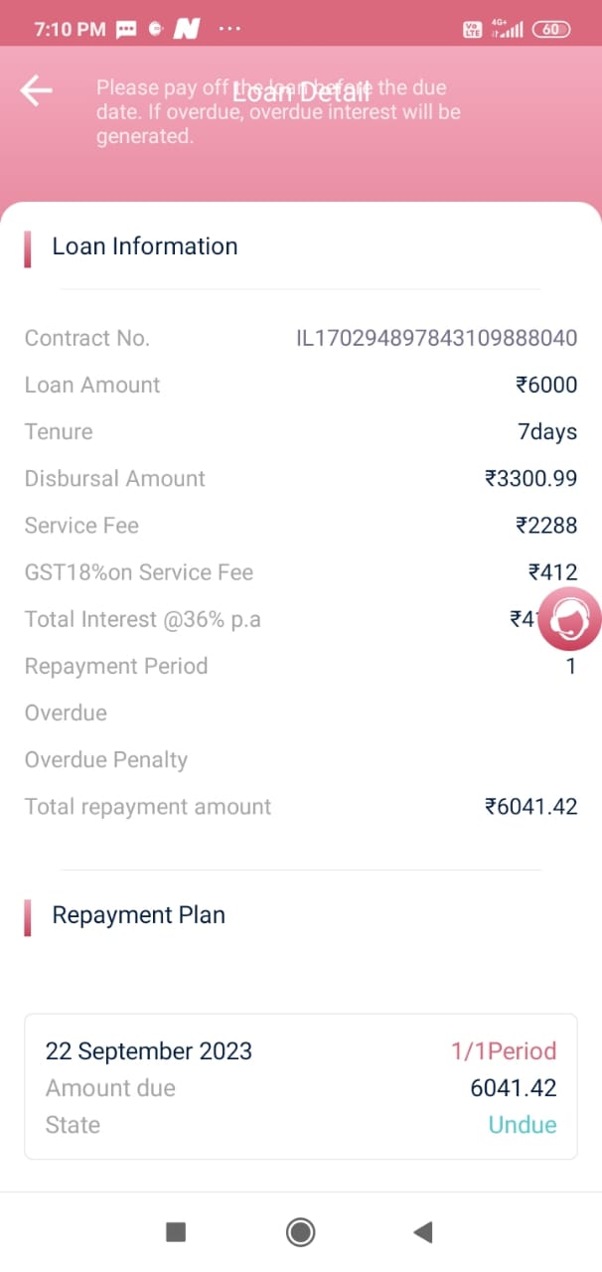Tap the Service Fee ₹2288 row

[x=300, y=526]
